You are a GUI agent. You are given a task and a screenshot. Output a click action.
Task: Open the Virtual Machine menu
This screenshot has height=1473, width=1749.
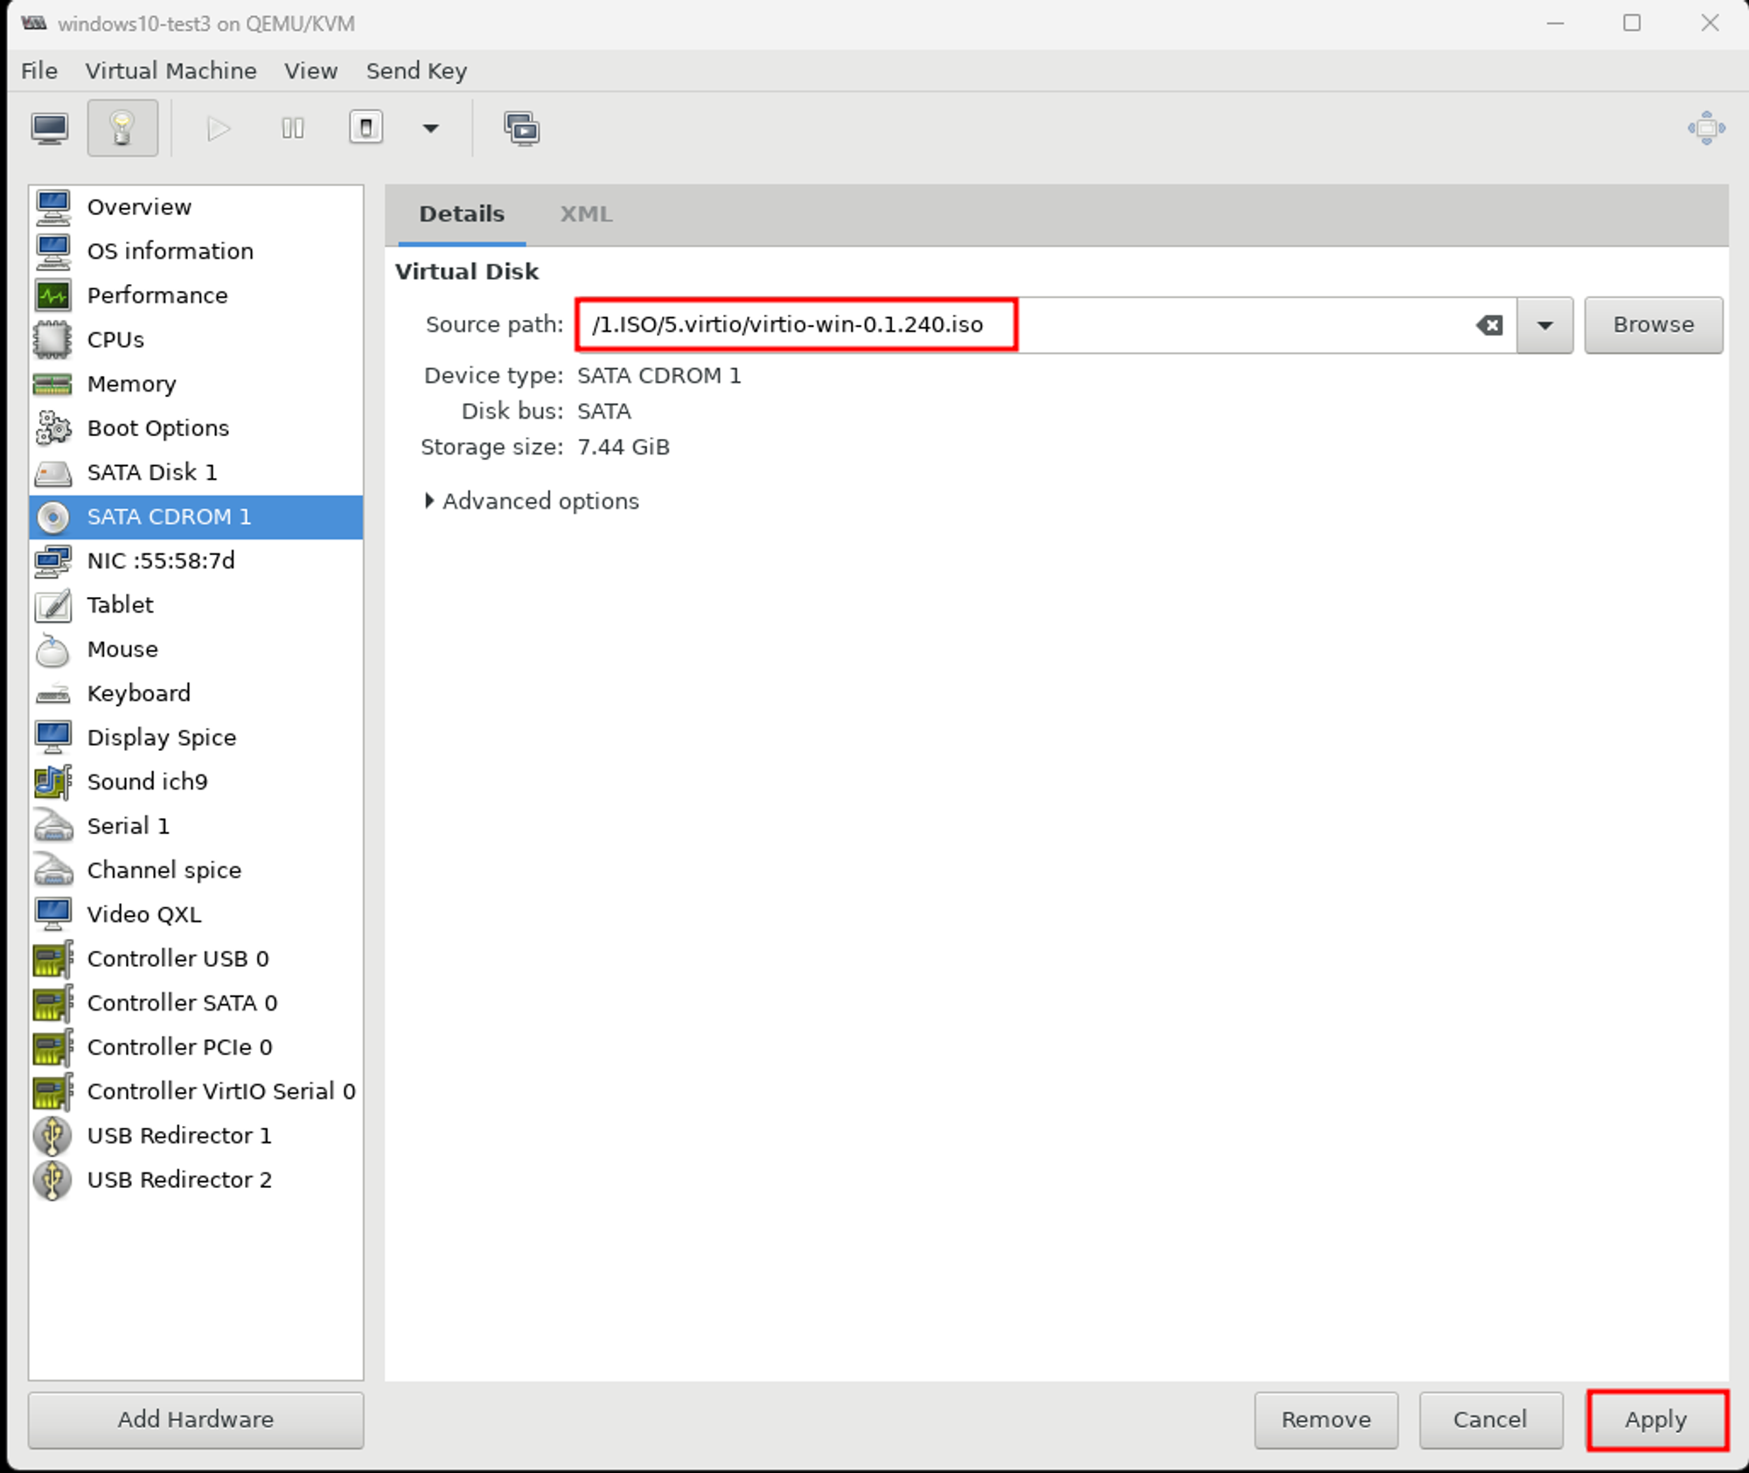[171, 71]
